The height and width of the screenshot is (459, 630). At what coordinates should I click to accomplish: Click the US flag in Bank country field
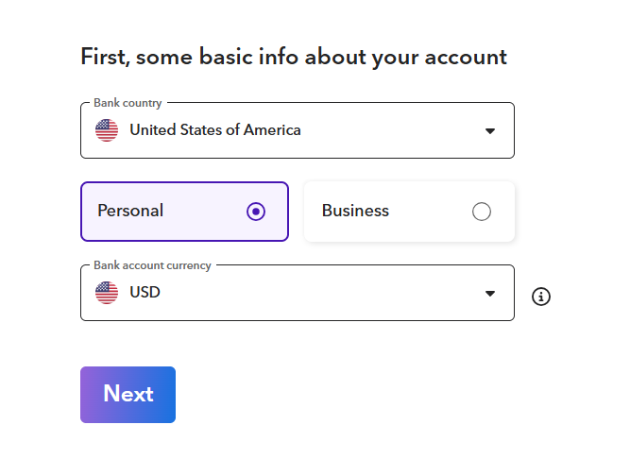point(107,130)
